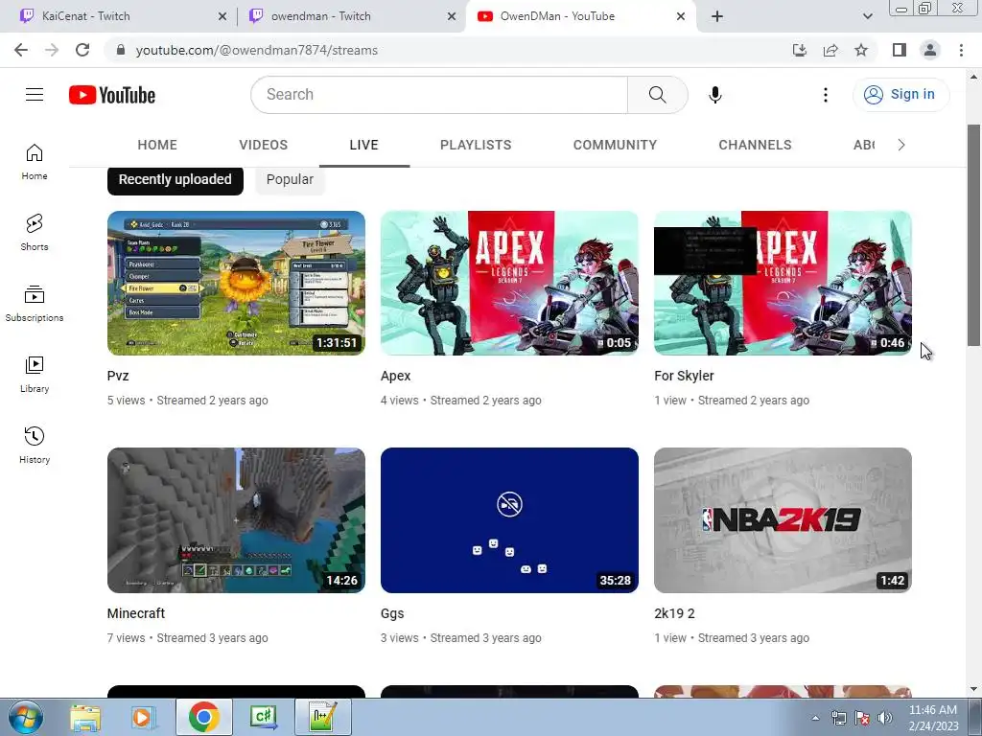Close the owendman - Twitch tab
Screen dimensions: 982x736
click(x=452, y=17)
